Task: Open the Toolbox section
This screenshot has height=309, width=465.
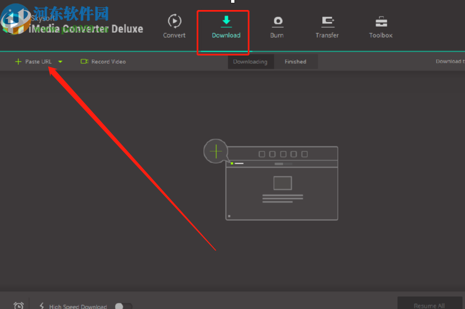Action: tap(381, 27)
